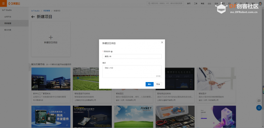Click the blue 确认 button
This screenshot has height=128, width=264.
(x=149, y=84)
